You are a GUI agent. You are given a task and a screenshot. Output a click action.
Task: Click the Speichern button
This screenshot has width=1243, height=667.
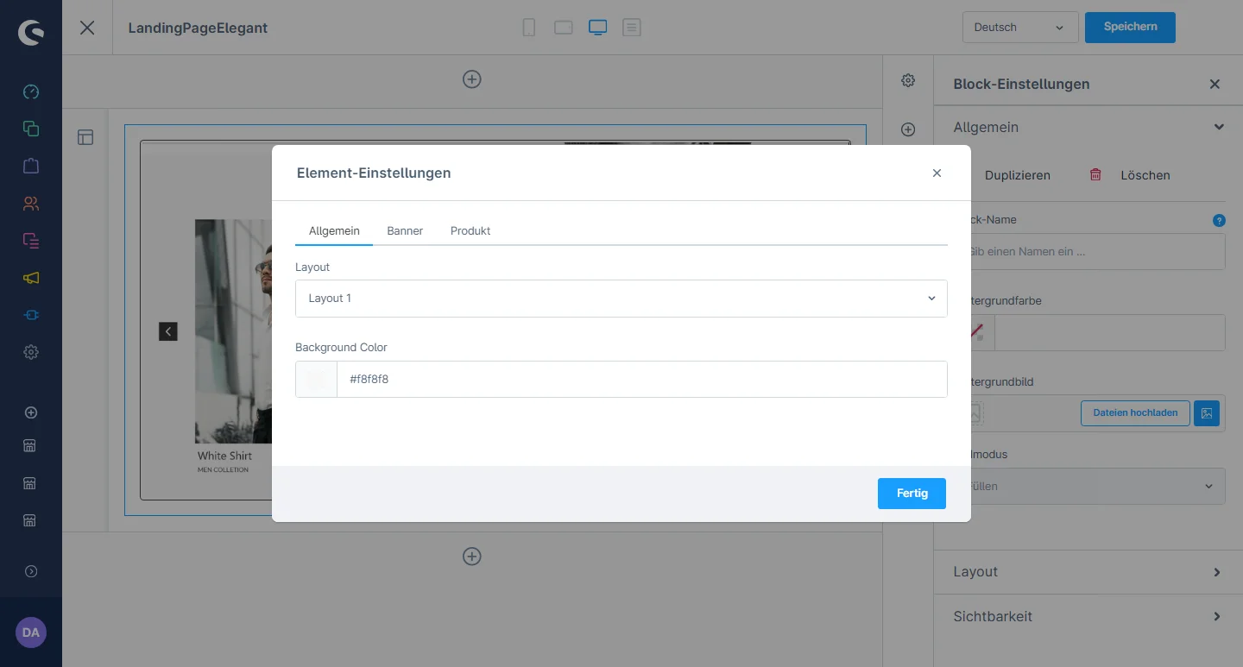(x=1130, y=27)
